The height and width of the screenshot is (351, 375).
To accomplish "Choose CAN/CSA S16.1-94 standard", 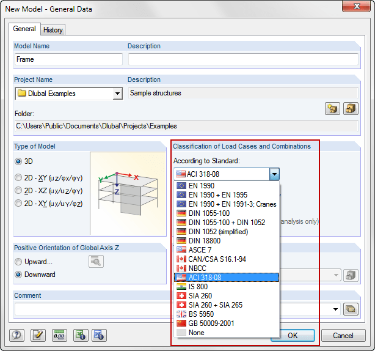I will [227, 259].
